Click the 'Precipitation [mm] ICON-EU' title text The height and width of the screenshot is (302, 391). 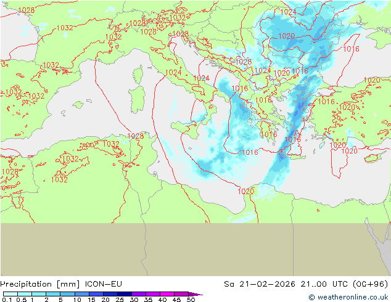[61, 284]
